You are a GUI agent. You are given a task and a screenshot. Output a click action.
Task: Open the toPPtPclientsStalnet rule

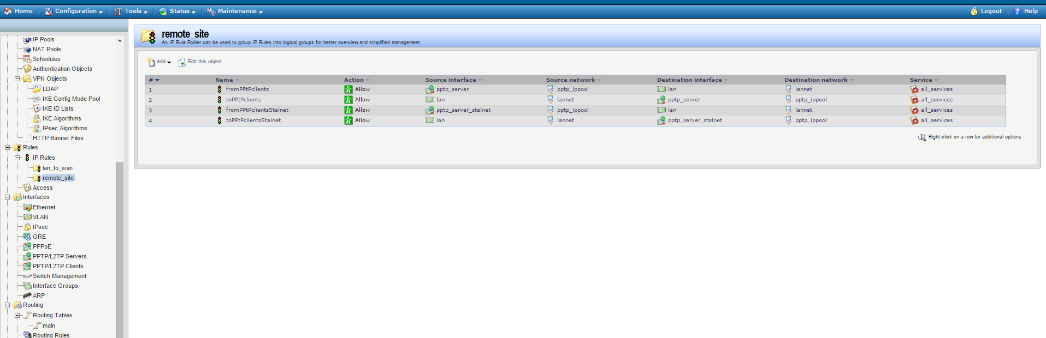click(253, 120)
